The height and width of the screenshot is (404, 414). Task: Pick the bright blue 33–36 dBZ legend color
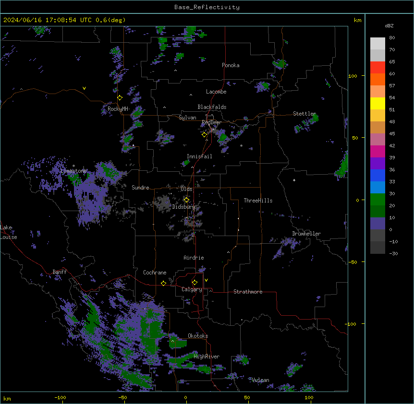pyautogui.click(x=377, y=175)
